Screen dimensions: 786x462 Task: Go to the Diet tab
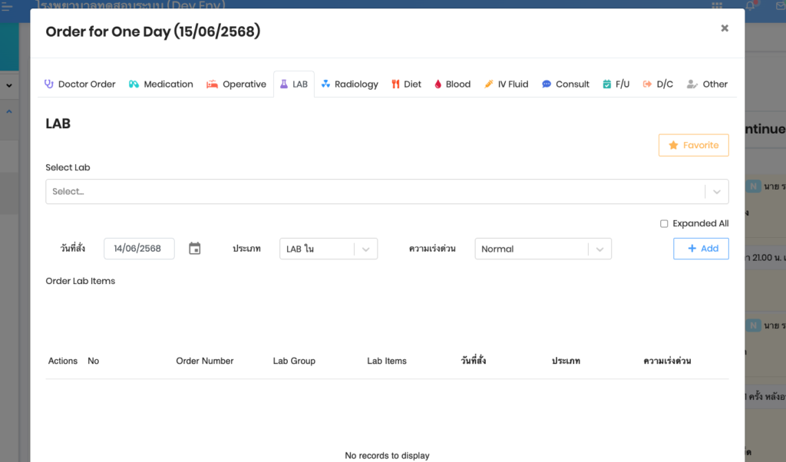pyautogui.click(x=406, y=84)
